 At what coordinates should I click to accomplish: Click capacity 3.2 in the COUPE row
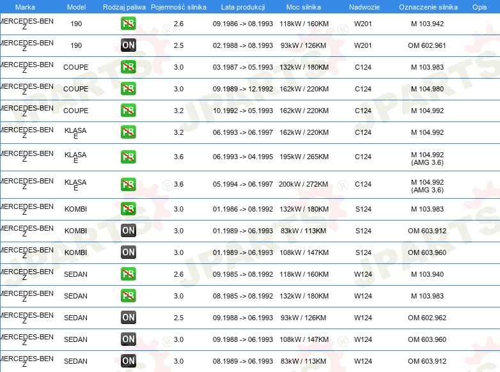point(178,111)
